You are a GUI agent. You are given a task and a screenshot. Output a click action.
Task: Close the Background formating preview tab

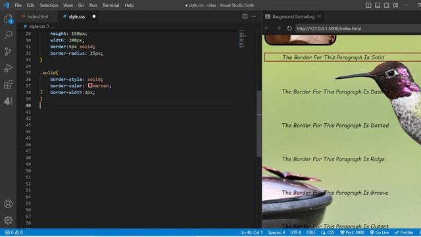pos(319,16)
